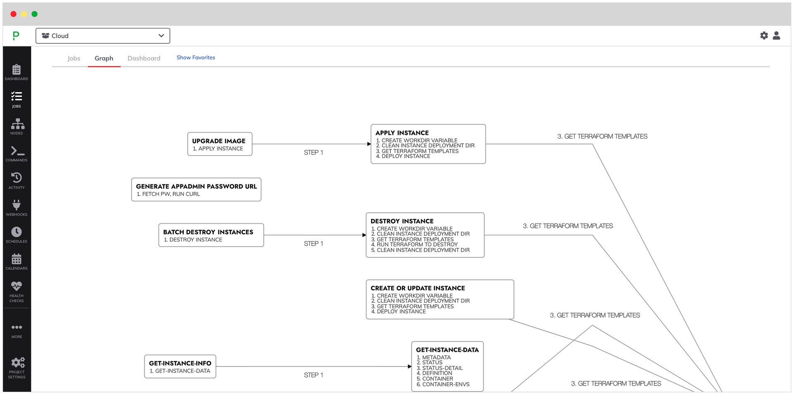Open the Calendars section
Viewport: 794px width, 395px height.
(x=17, y=261)
